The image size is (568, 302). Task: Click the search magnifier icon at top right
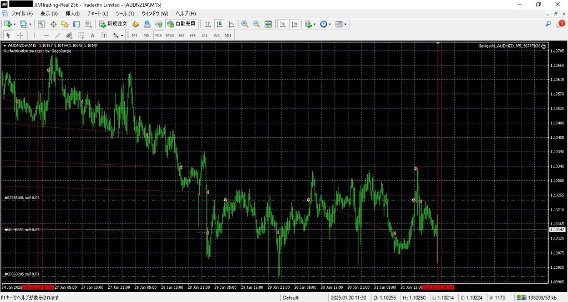point(548,24)
